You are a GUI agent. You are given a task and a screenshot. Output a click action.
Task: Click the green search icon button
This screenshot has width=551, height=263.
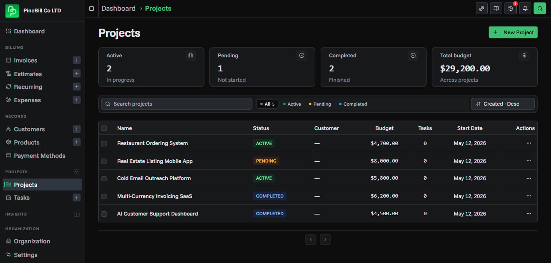click(x=540, y=9)
